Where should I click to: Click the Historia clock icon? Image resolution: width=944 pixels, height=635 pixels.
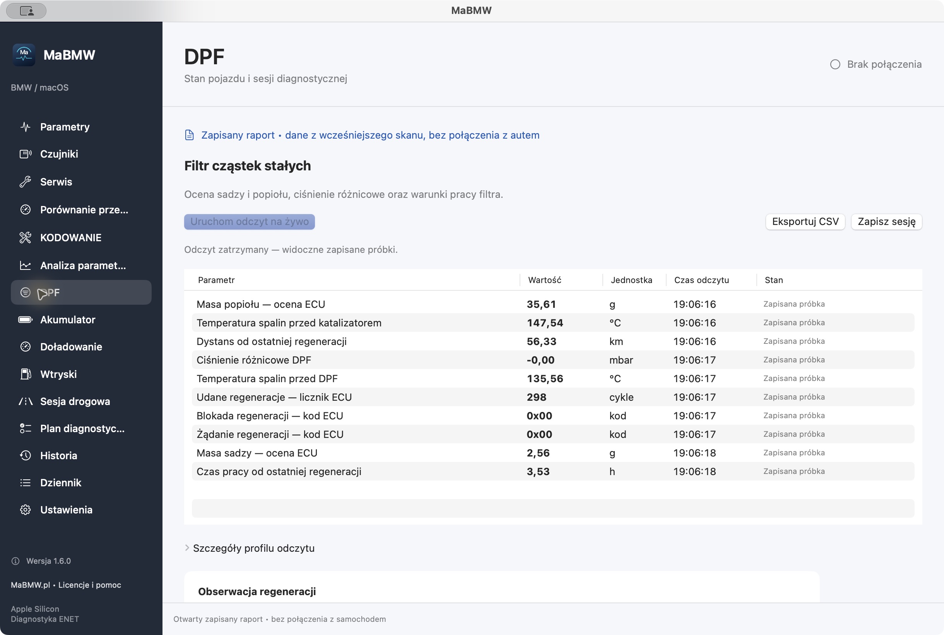pyautogui.click(x=25, y=456)
